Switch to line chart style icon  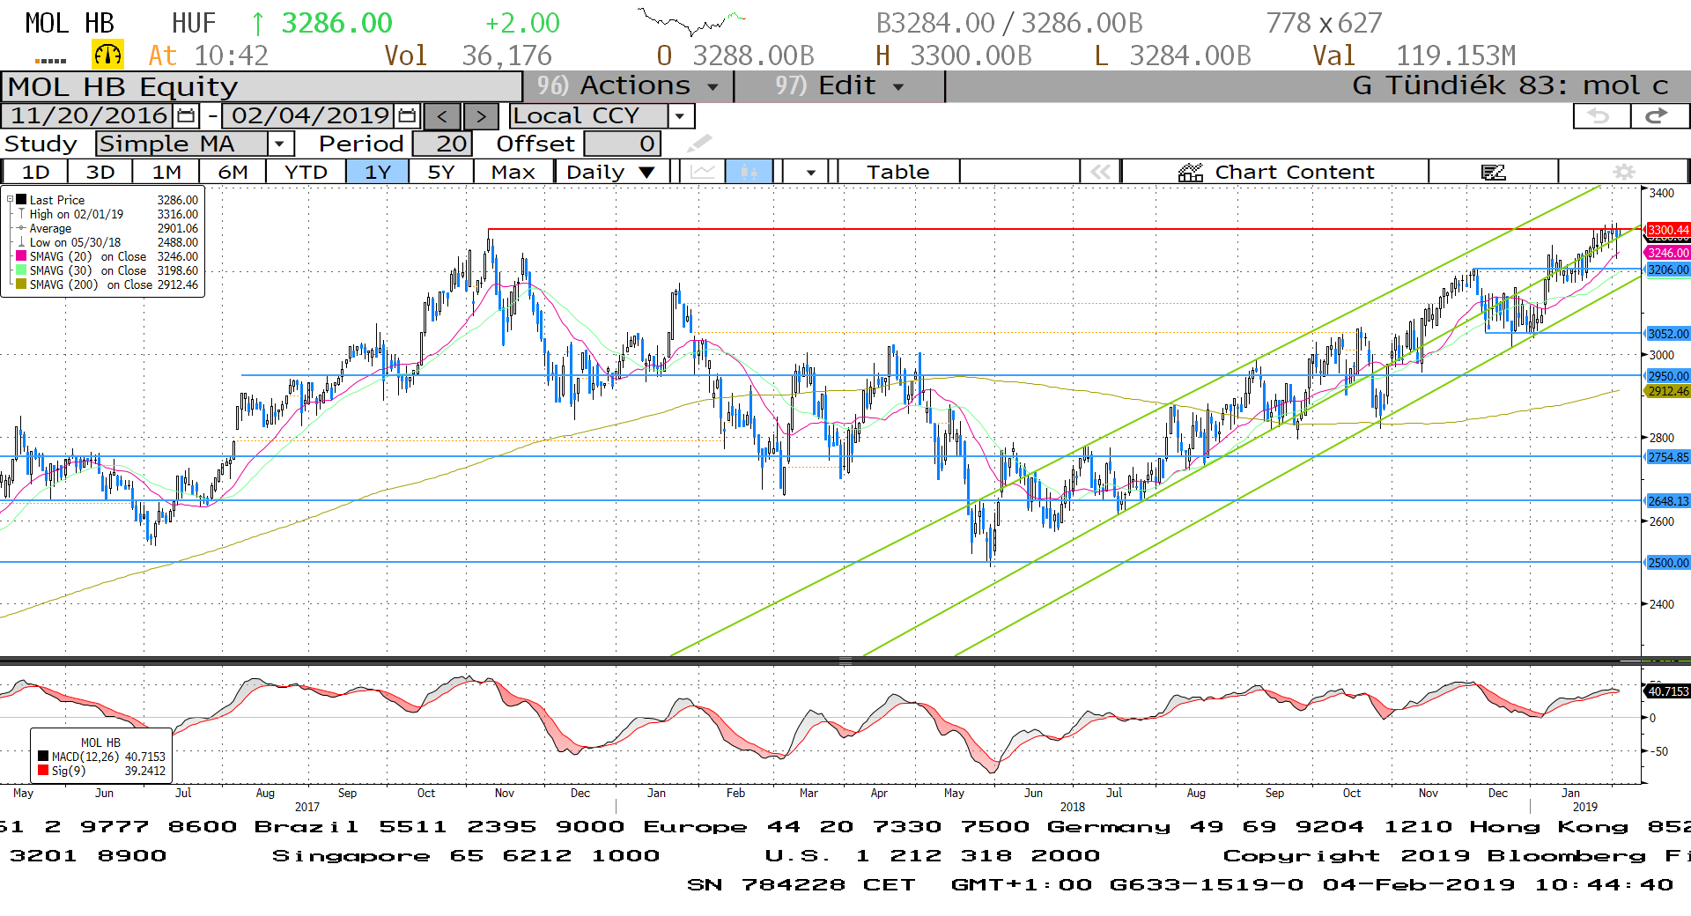(702, 172)
